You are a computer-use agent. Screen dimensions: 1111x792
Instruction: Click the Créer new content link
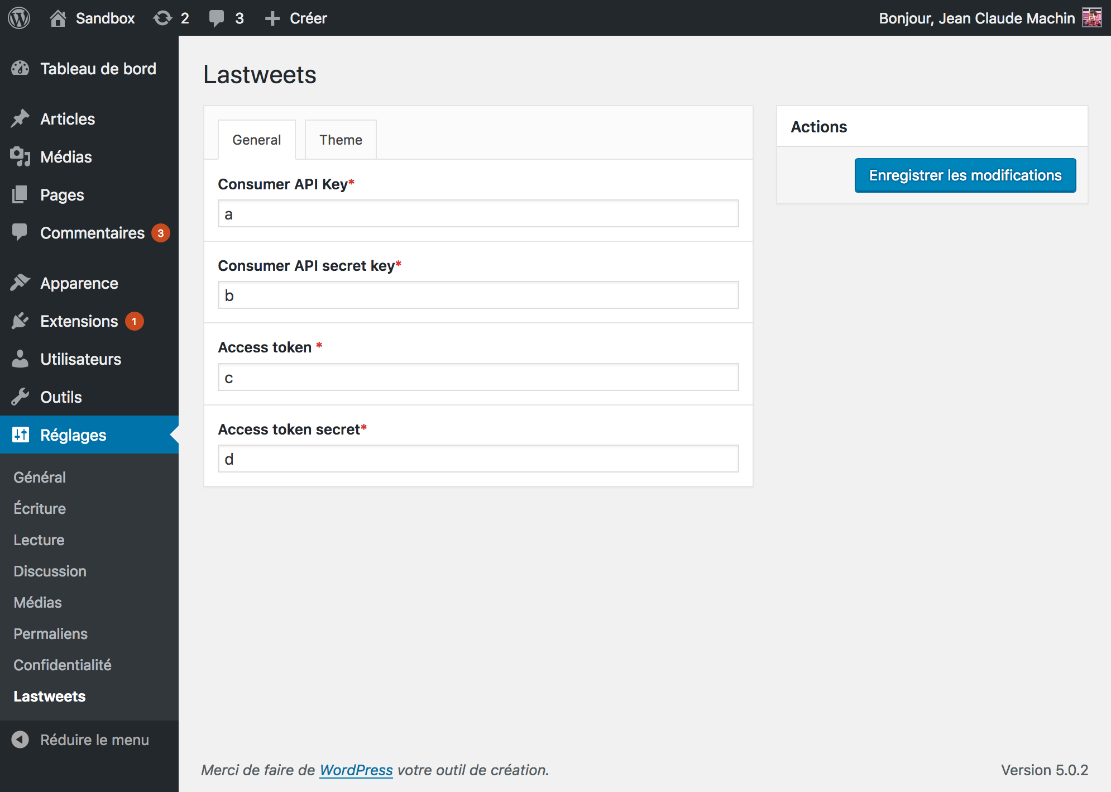308,18
